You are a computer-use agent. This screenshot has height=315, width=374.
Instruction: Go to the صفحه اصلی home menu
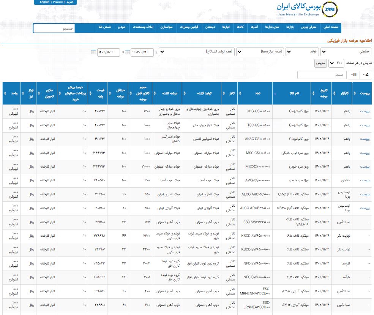[331, 27]
